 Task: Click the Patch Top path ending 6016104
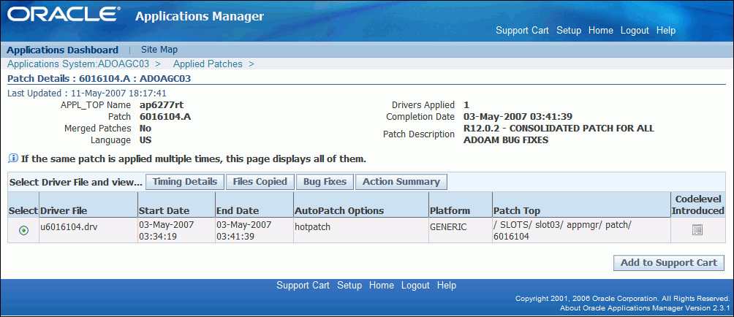(x=563, y=230)
